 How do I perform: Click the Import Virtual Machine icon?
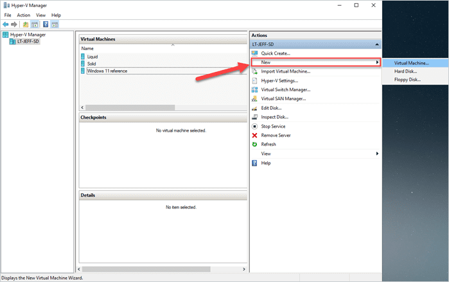[254, 71]
